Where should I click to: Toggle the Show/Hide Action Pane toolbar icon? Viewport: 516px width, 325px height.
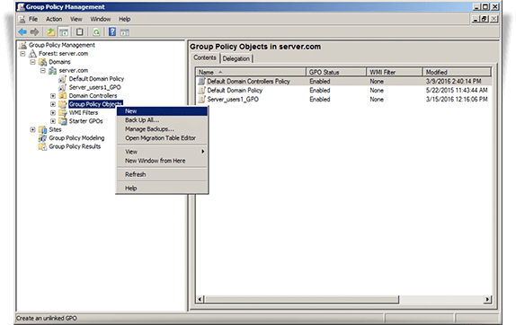pos(125,32)
